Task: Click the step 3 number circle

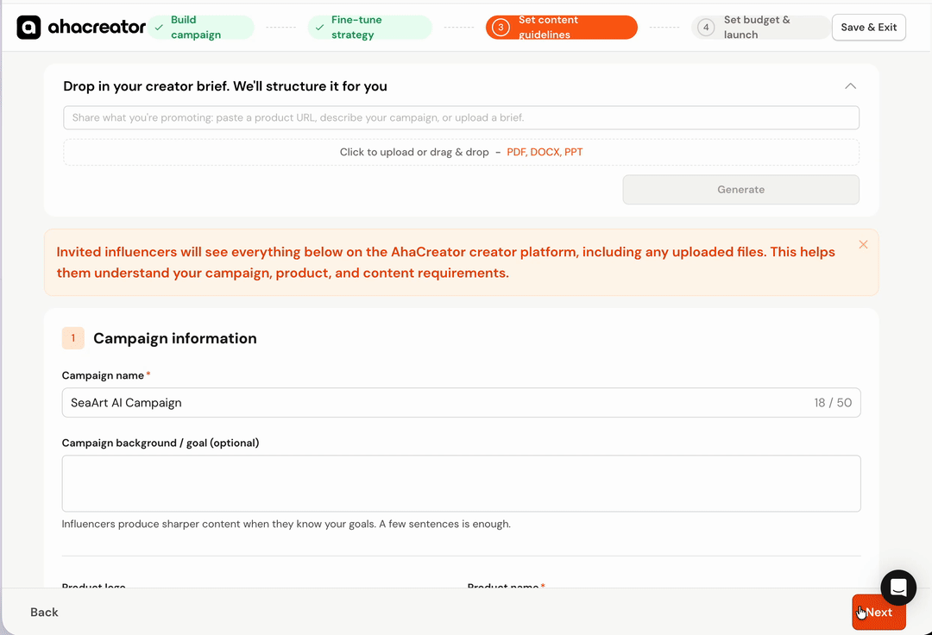Action: [x=501, y=28]
